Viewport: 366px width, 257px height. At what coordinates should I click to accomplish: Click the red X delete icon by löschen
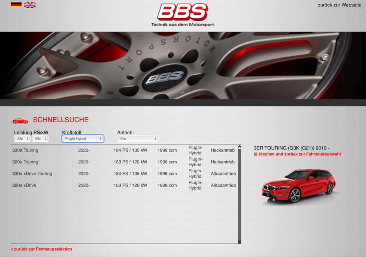coord(256,154)
